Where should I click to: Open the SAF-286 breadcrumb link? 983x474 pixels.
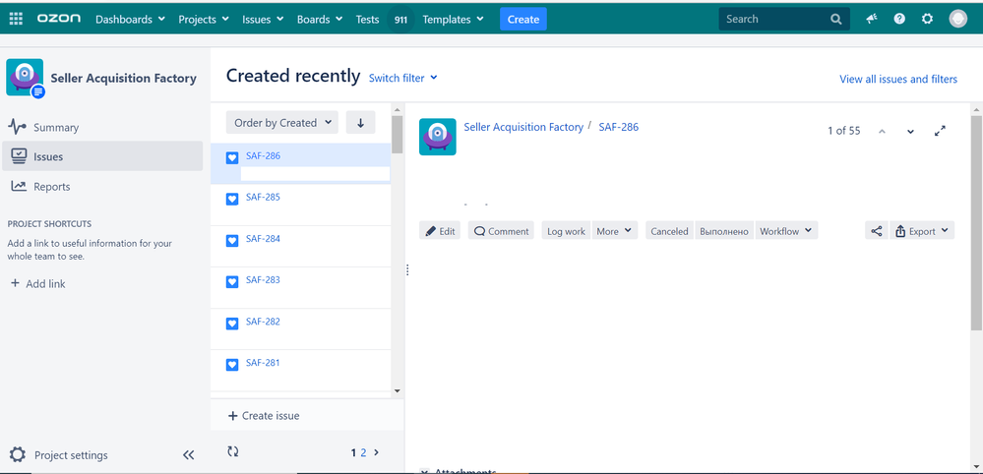[x=619, y=127]
